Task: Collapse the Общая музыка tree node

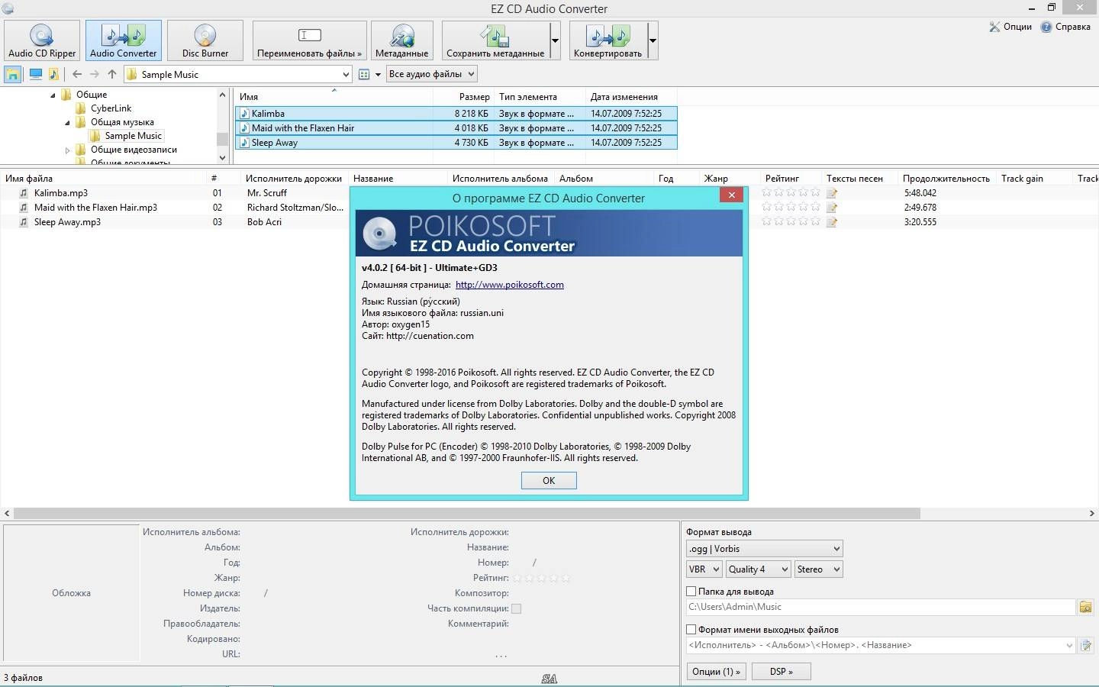Action: tap(67, 122)
